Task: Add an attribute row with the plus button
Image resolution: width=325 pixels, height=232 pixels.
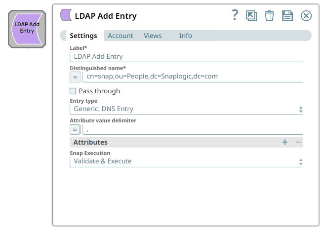Action: 285,142
